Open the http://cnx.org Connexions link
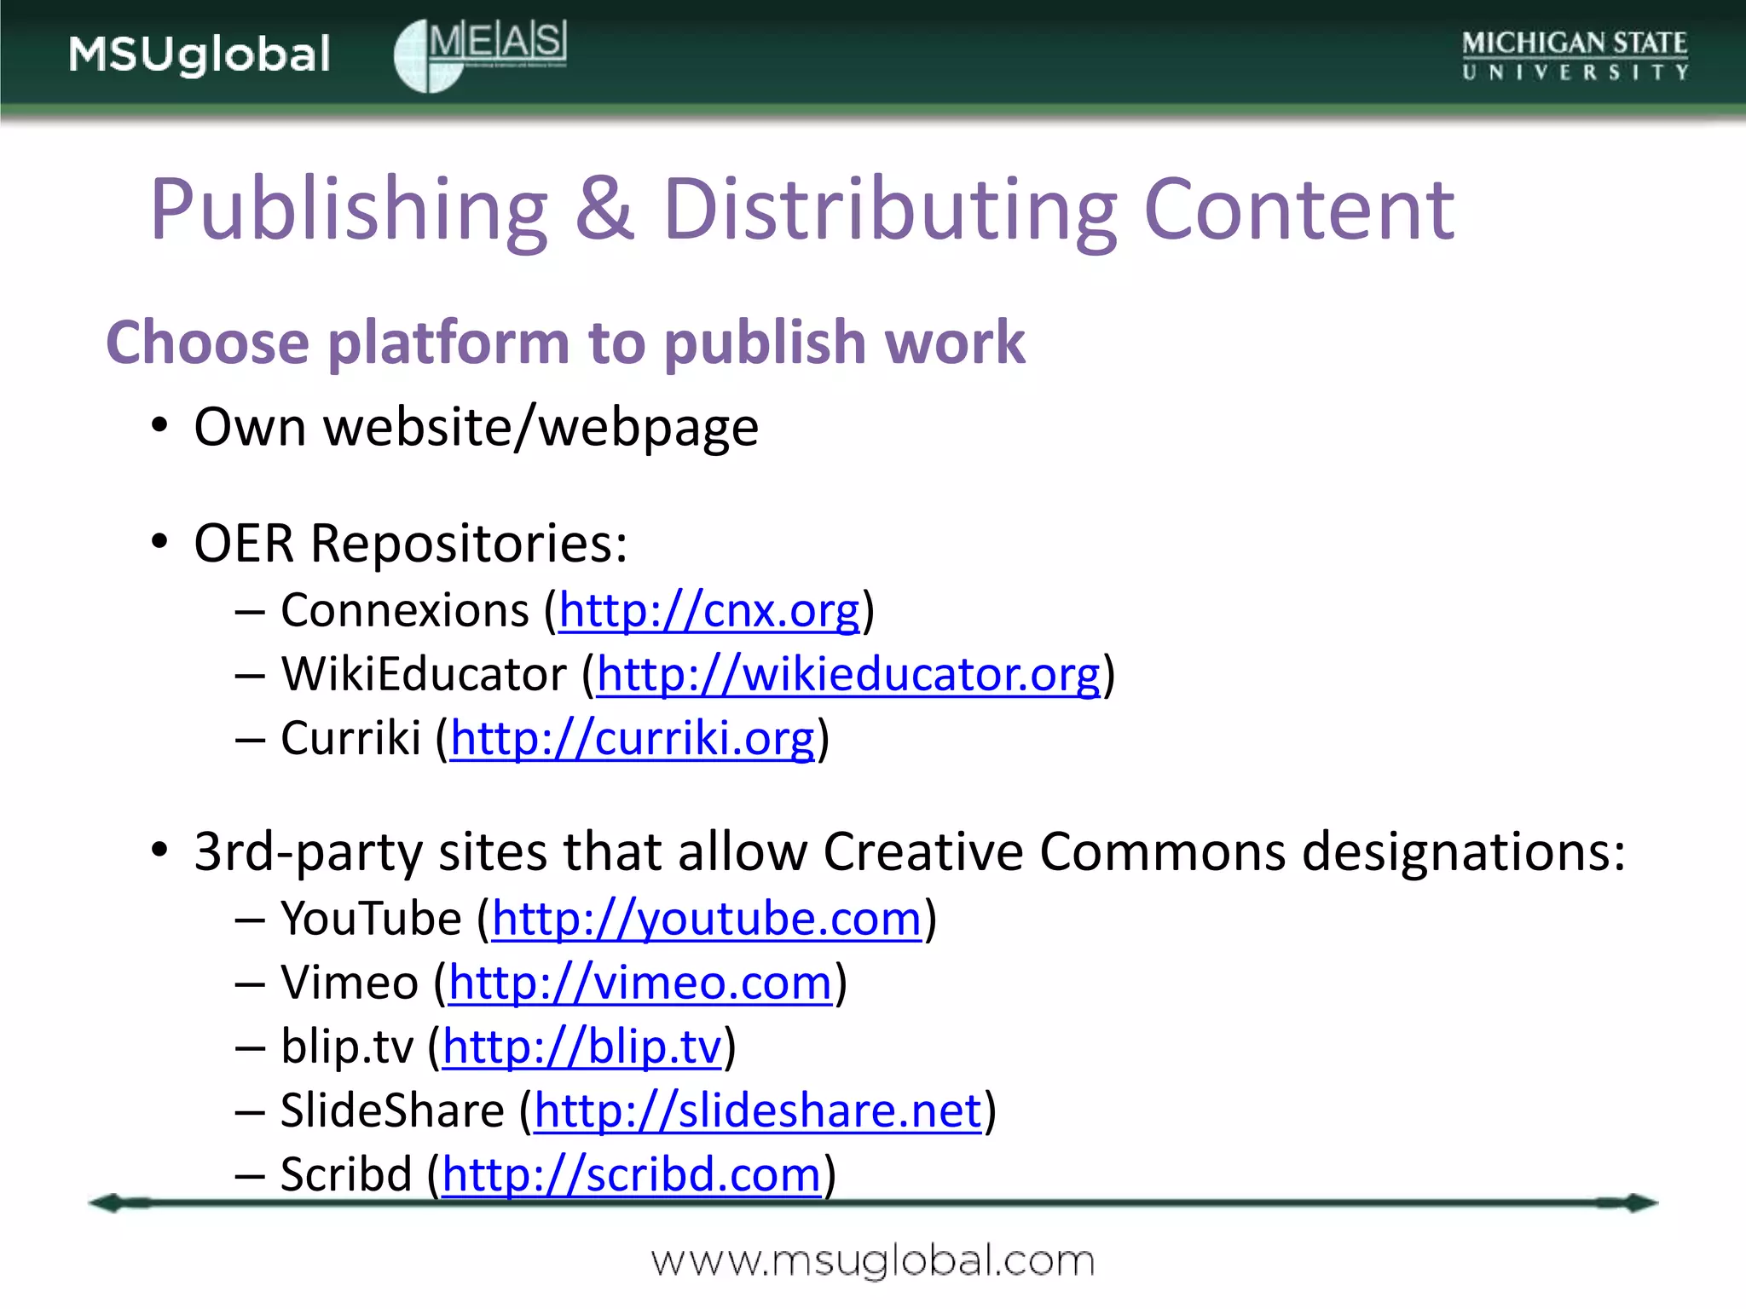The image size is (1746, 1309). [709, 611]
